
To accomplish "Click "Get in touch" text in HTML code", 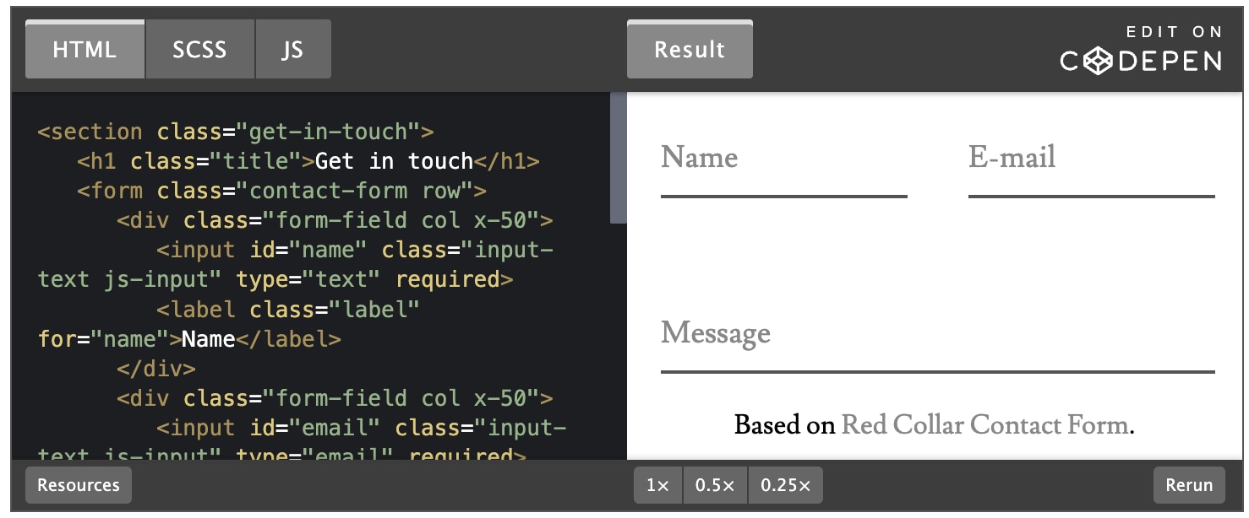I will [x=393, y=161].
